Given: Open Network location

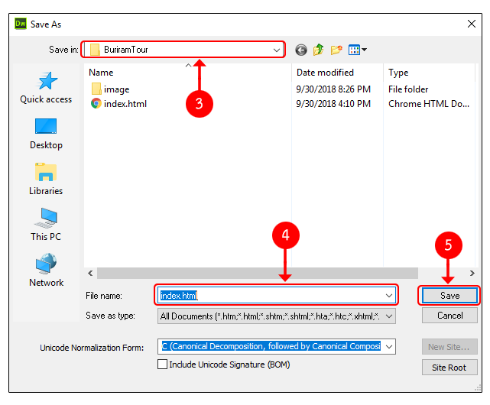Looking at the screenshot, I should click(46, 271).
